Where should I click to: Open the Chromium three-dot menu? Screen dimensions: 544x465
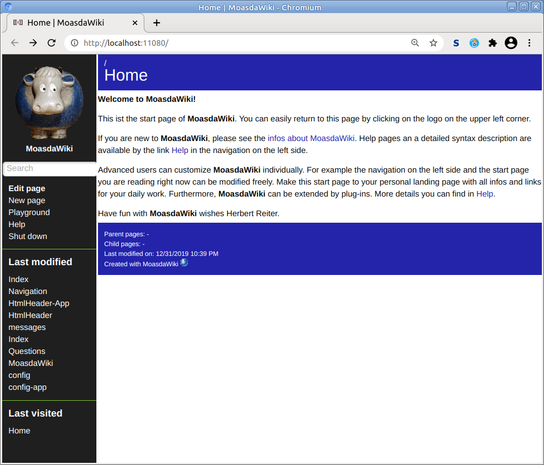click(529, 43)
